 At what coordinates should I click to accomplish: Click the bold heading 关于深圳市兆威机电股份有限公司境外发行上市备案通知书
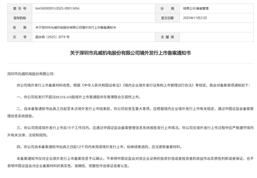click(130, 53)
